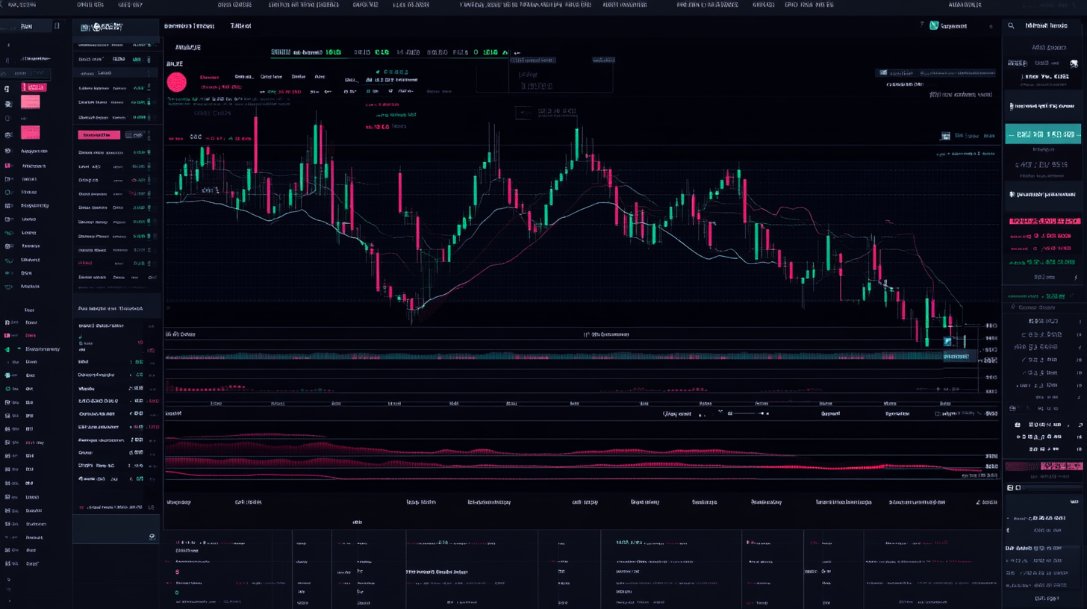1087x609 pixels.
Task: Click the pencil icon at watchlist panel bottom
Action: point(152,536)
